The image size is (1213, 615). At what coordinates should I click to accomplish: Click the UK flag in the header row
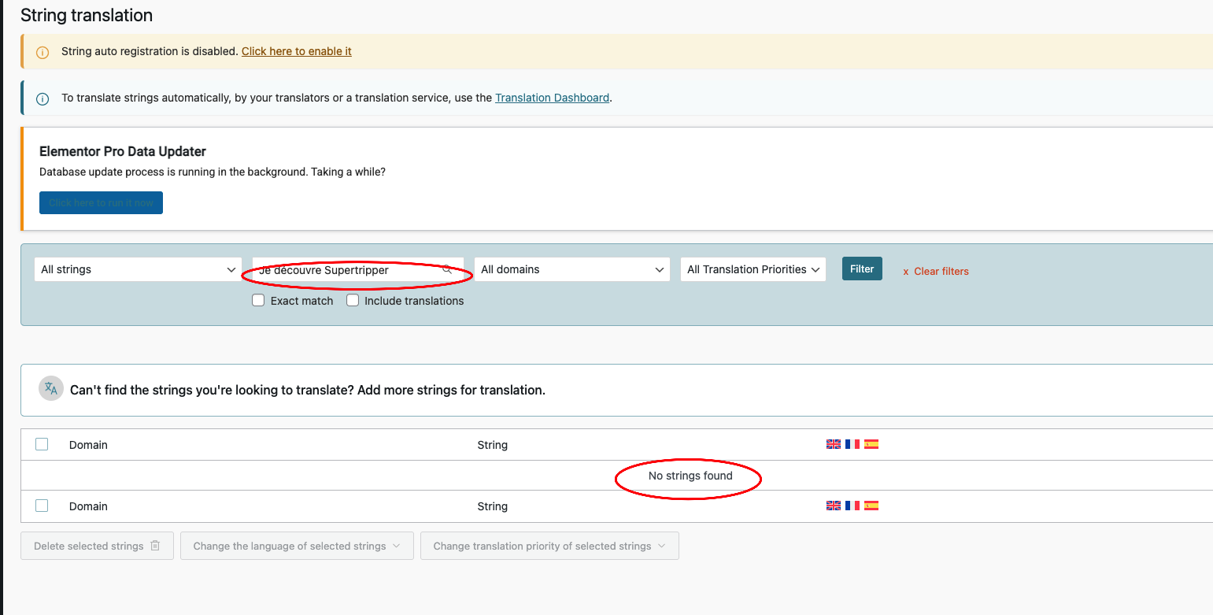[834, 444]
